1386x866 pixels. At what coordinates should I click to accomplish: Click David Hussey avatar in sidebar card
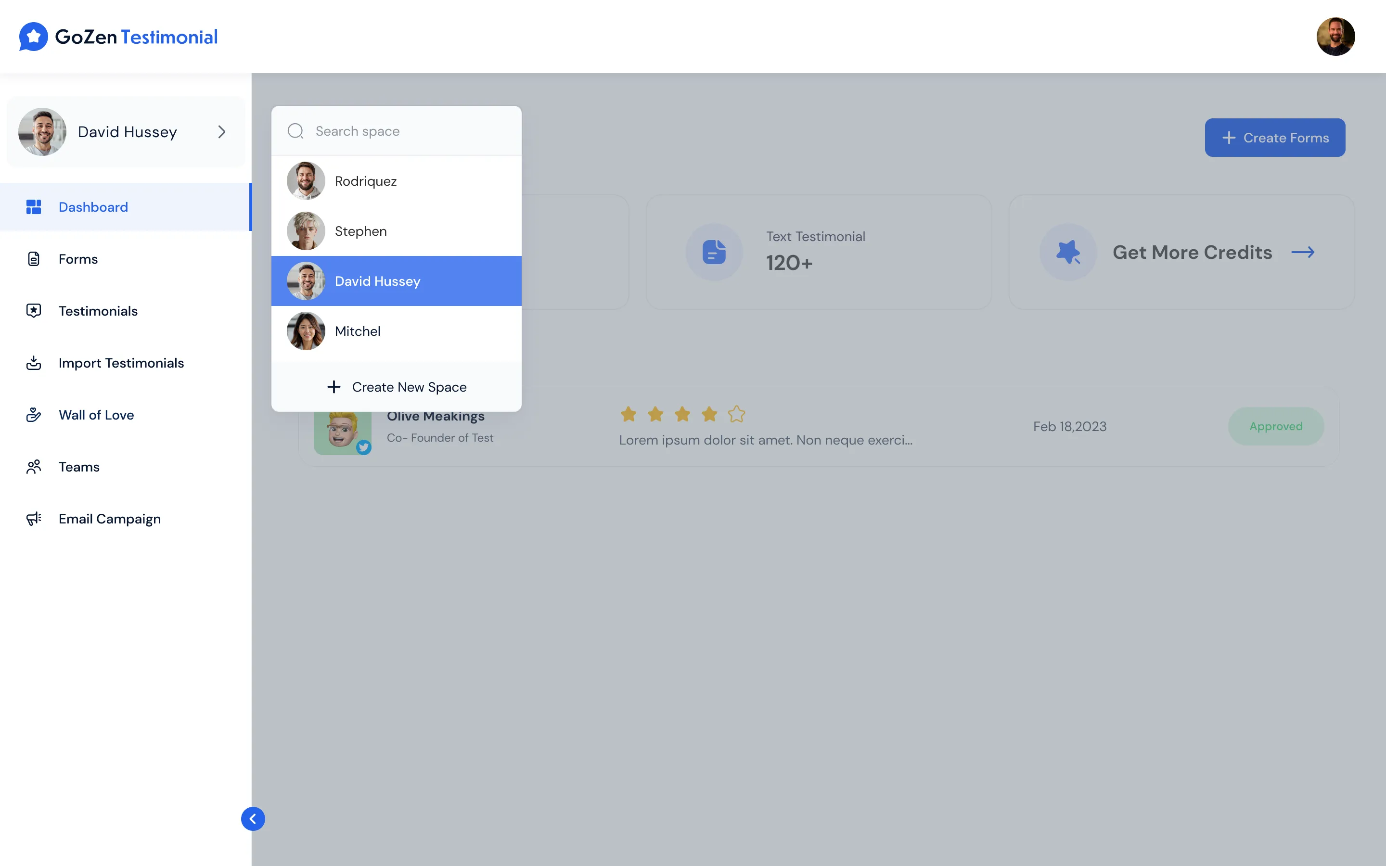[x=42, y=132]
